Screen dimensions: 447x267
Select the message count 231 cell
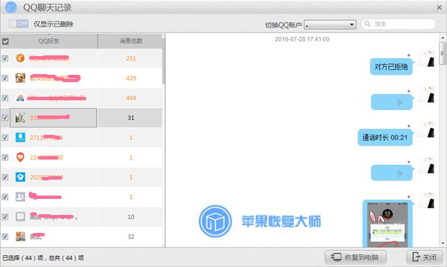click(x=131, y=58)
